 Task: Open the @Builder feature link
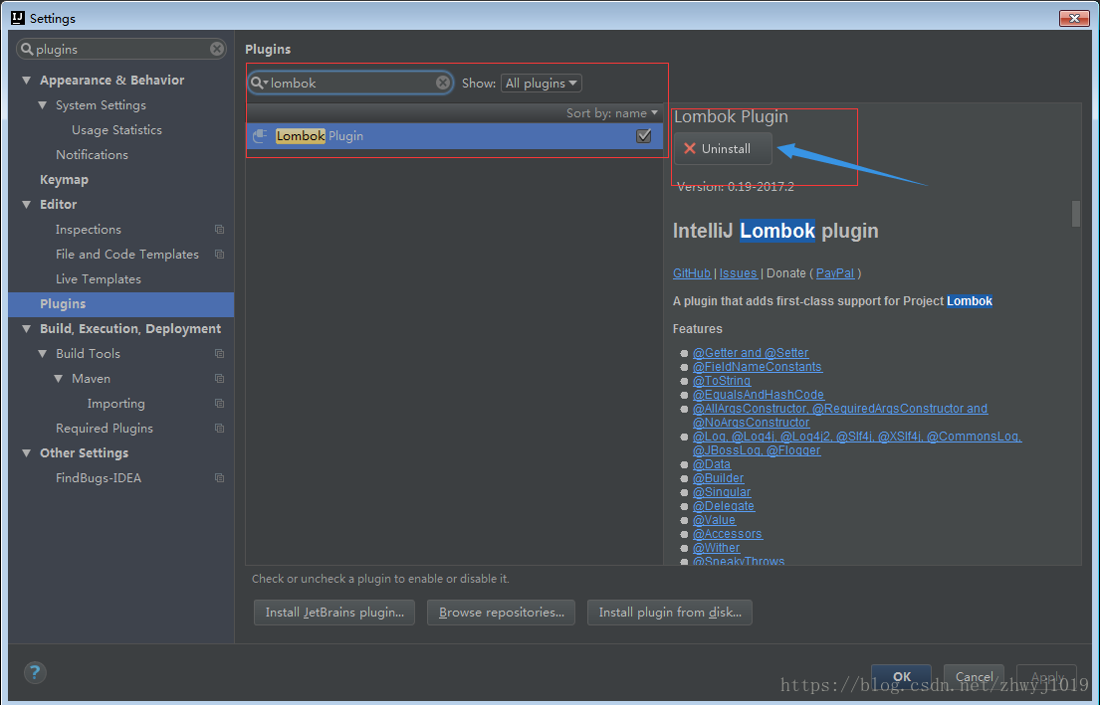click(719, 478)
